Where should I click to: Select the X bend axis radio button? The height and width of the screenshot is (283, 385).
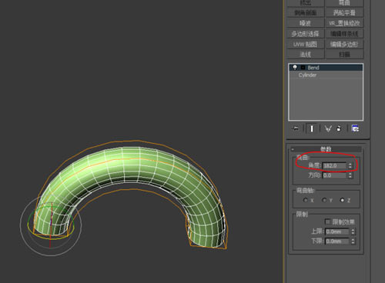point(306,200)
